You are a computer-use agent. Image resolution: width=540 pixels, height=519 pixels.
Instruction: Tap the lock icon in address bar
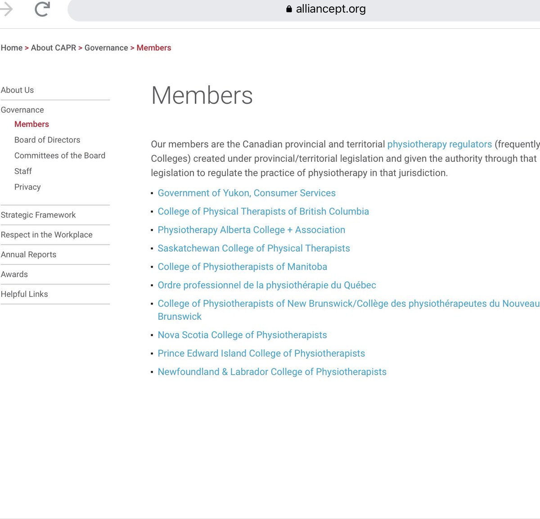[x=289, y=9]
